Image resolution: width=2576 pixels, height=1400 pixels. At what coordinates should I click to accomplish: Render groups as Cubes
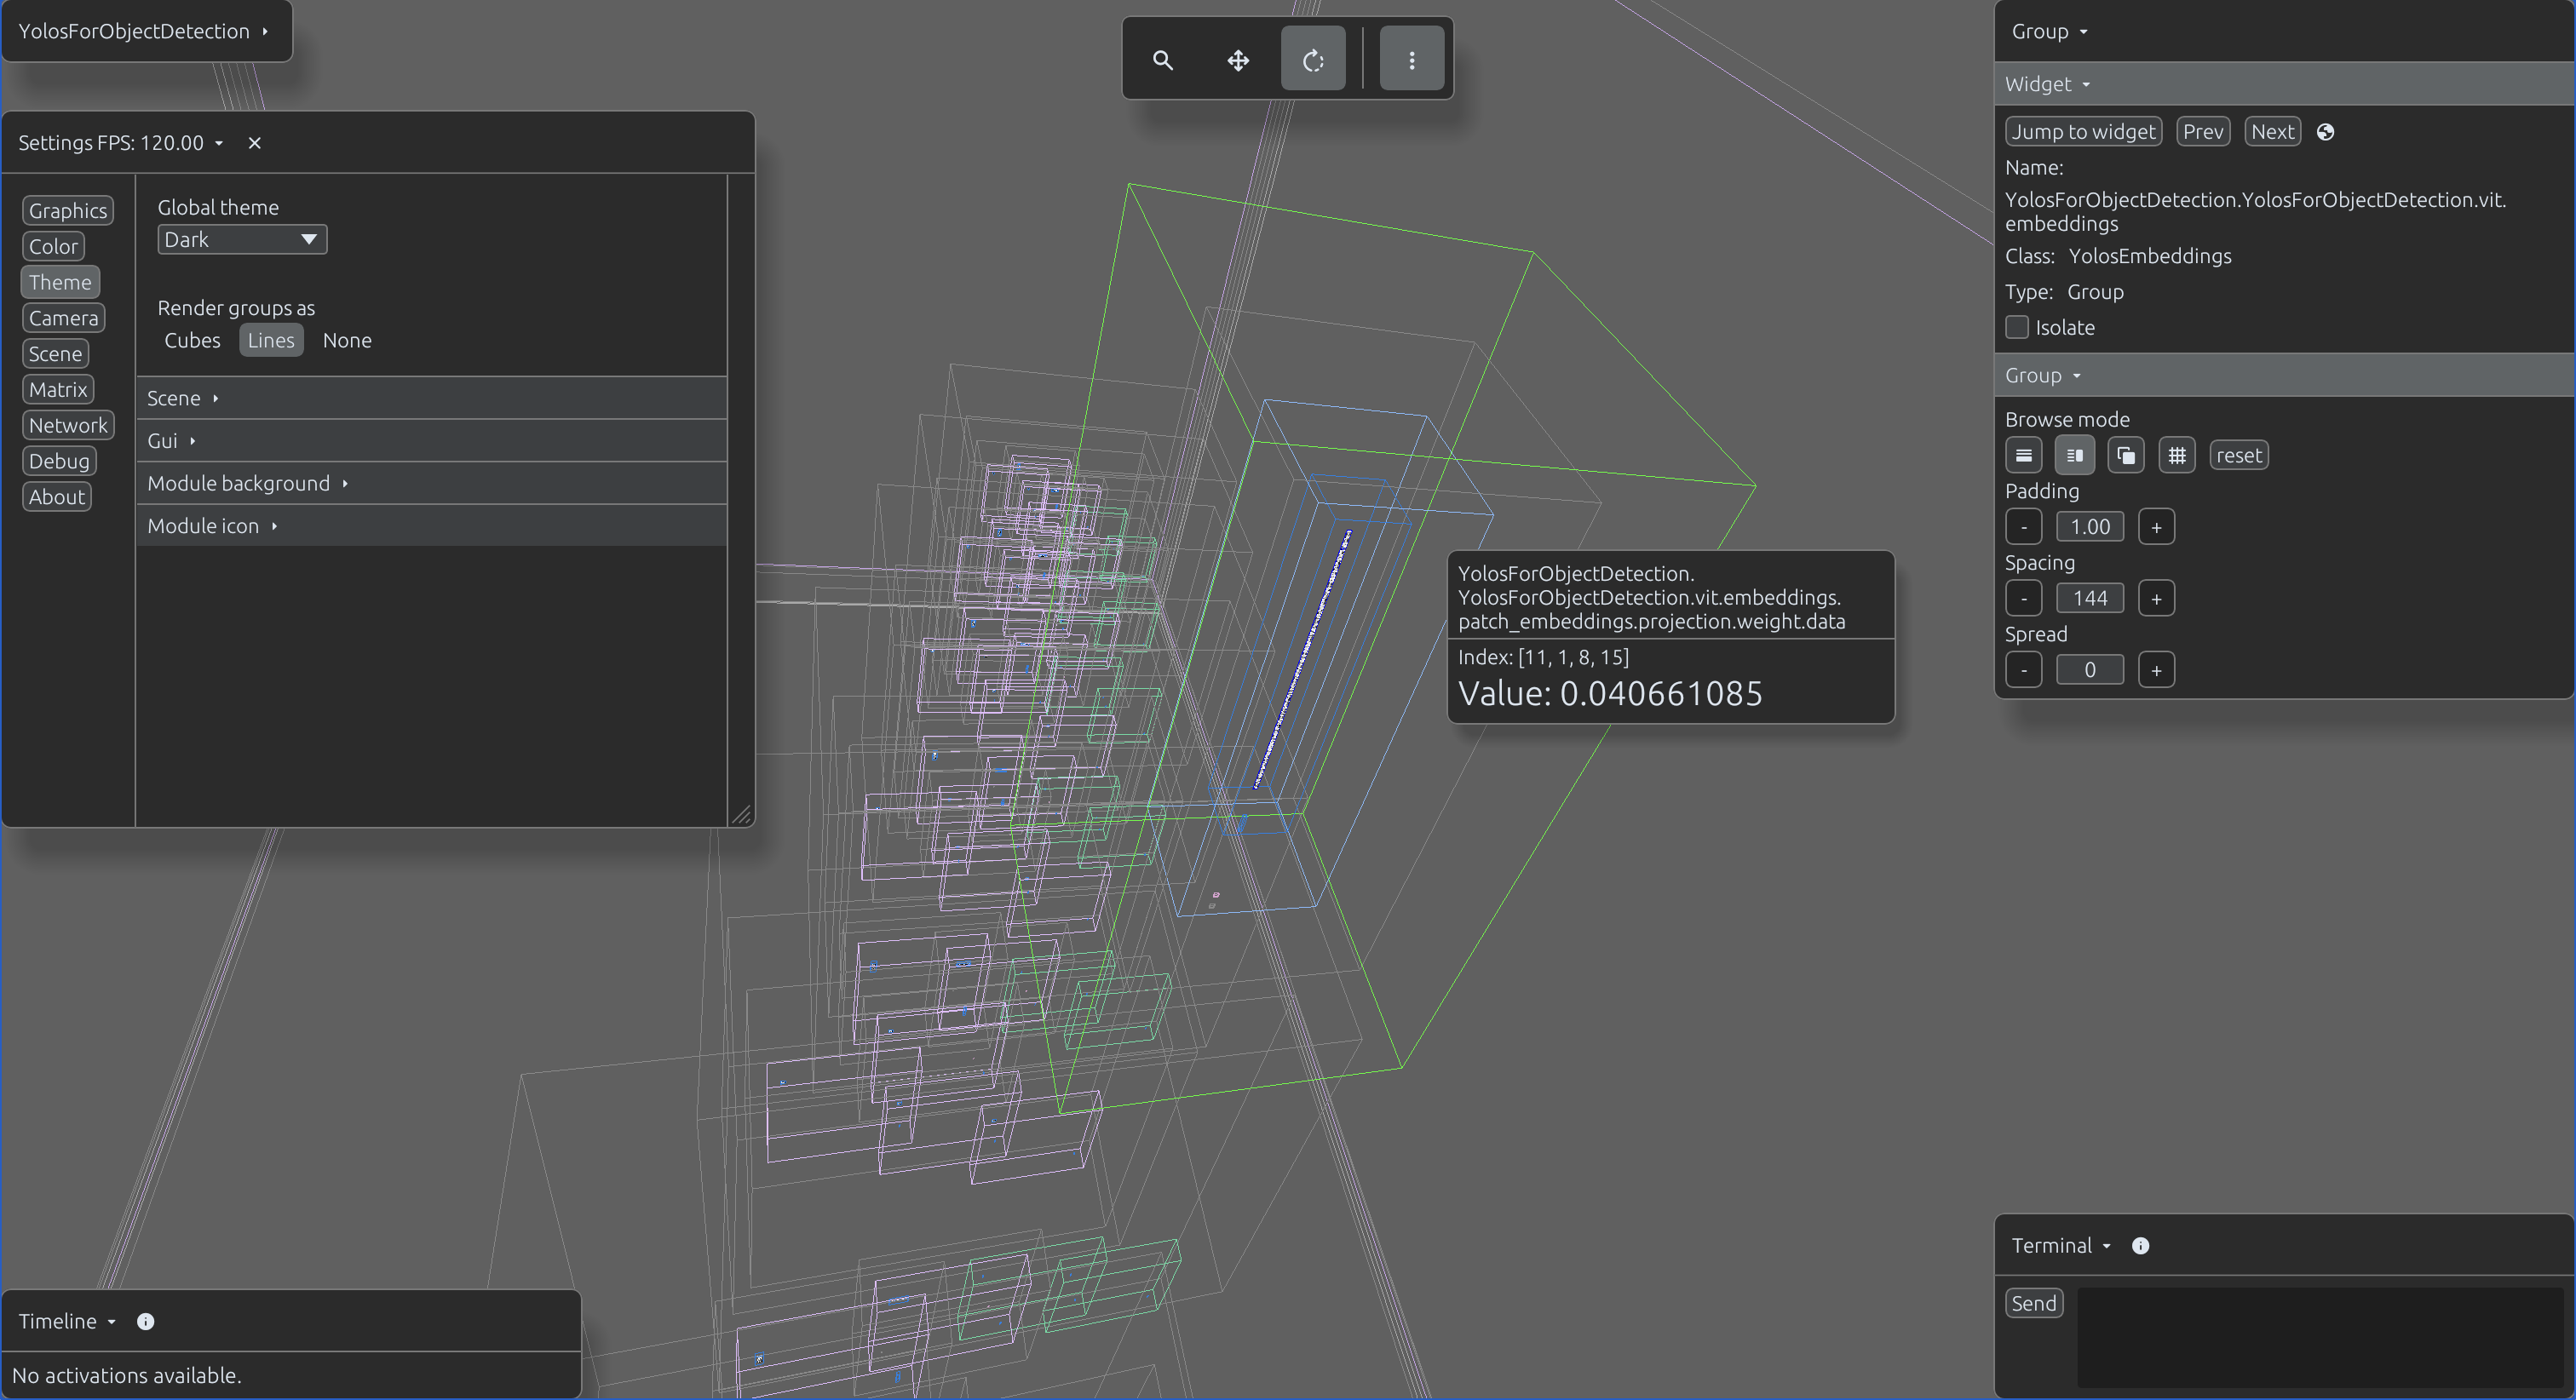(192, 341)
